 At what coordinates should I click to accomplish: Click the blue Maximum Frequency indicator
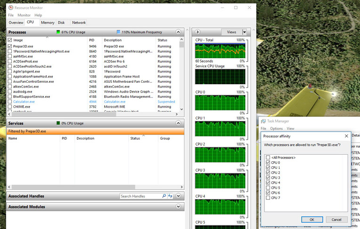(x=118, y=32)
